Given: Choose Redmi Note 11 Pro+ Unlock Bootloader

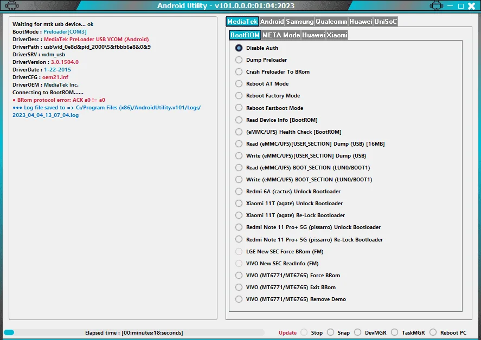Looking at the screenshot, I should (x=239, y=227).
